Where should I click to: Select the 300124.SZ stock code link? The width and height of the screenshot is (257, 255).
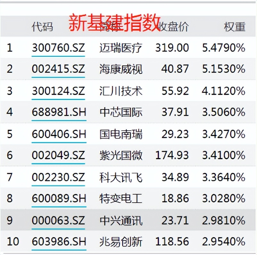59,91
